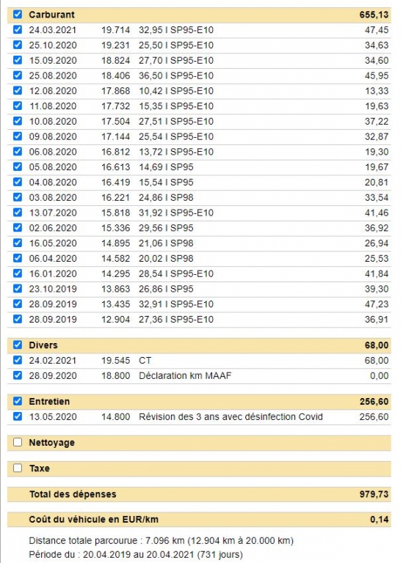Image resolution: width=403 pixels, height=563 pixels.
Task: Enable the Nettoyage category checkbox
Action: [x=18, y=442]
